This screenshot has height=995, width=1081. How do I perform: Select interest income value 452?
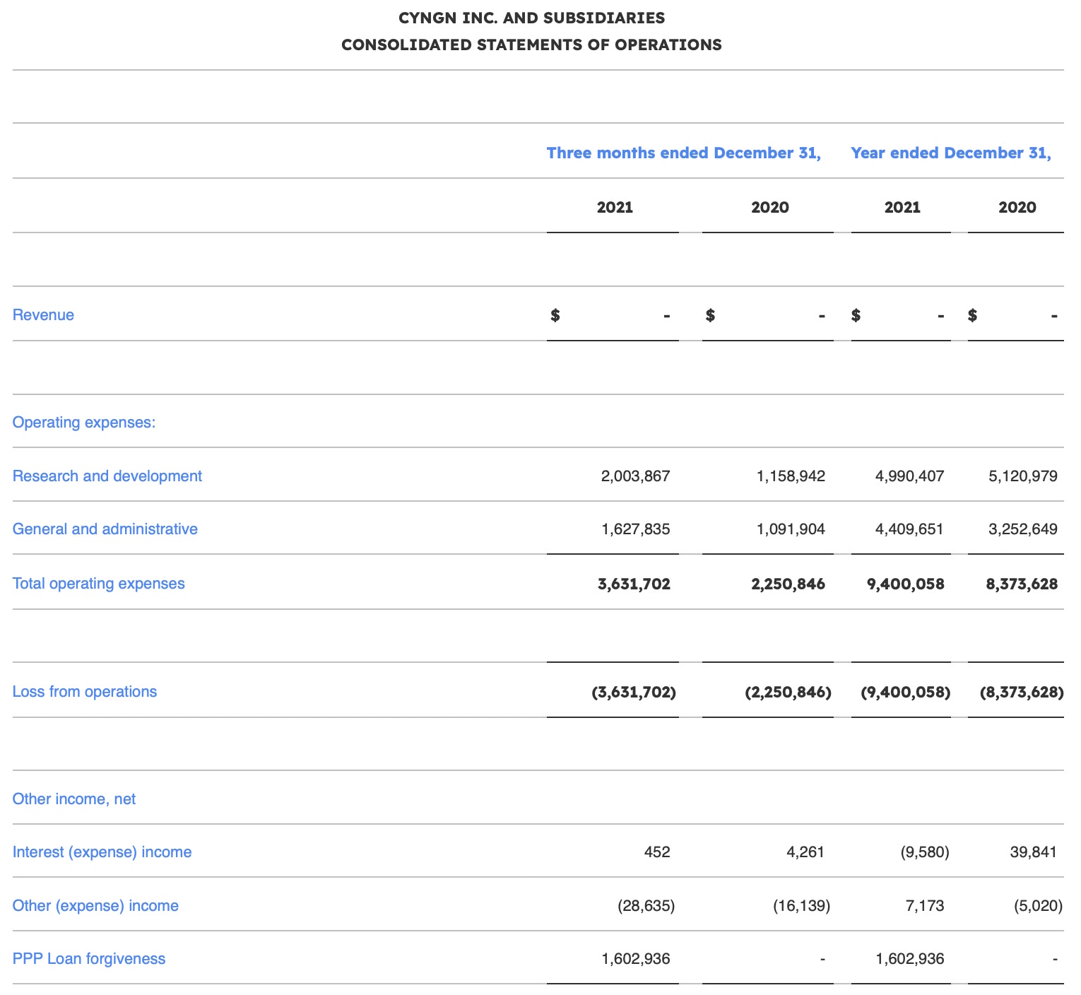(x=657, y=852)
